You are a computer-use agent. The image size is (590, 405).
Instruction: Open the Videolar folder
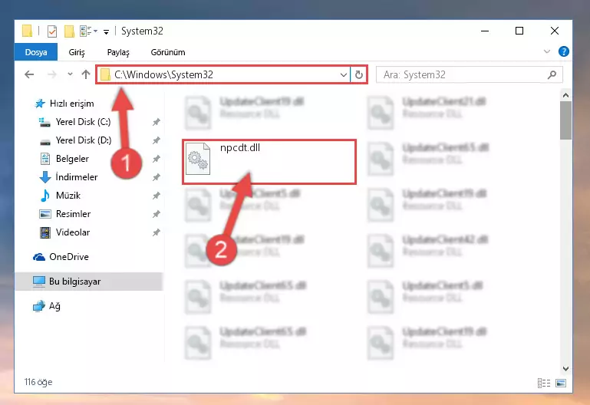tap(73, 232)
